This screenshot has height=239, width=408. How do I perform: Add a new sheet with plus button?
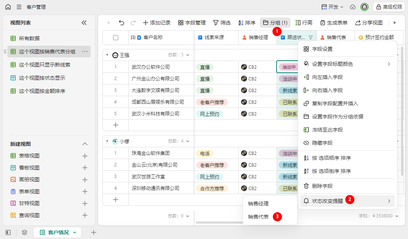(94, 232)
